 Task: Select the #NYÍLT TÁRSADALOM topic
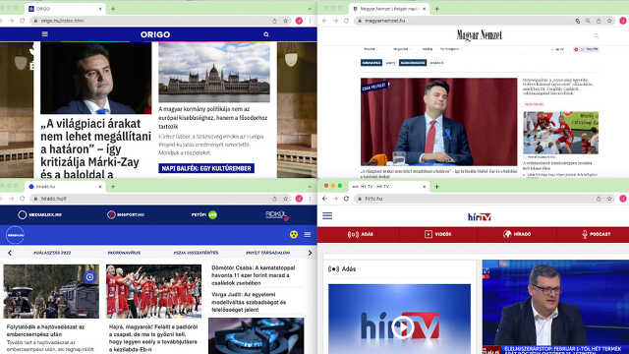point(268,253)
